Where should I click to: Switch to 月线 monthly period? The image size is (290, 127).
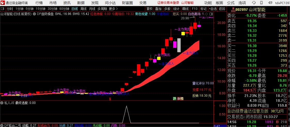pyautogui.click(x=92, y=9)
